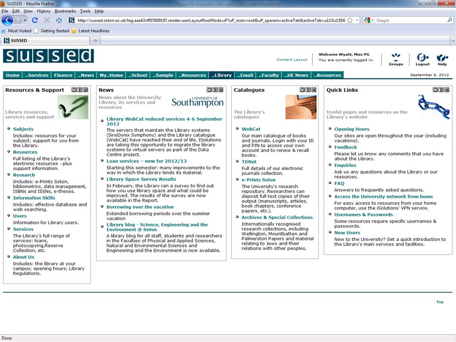456x342 pixels.
Task: Click the Subjects link
Action: [x=23, y=129]
